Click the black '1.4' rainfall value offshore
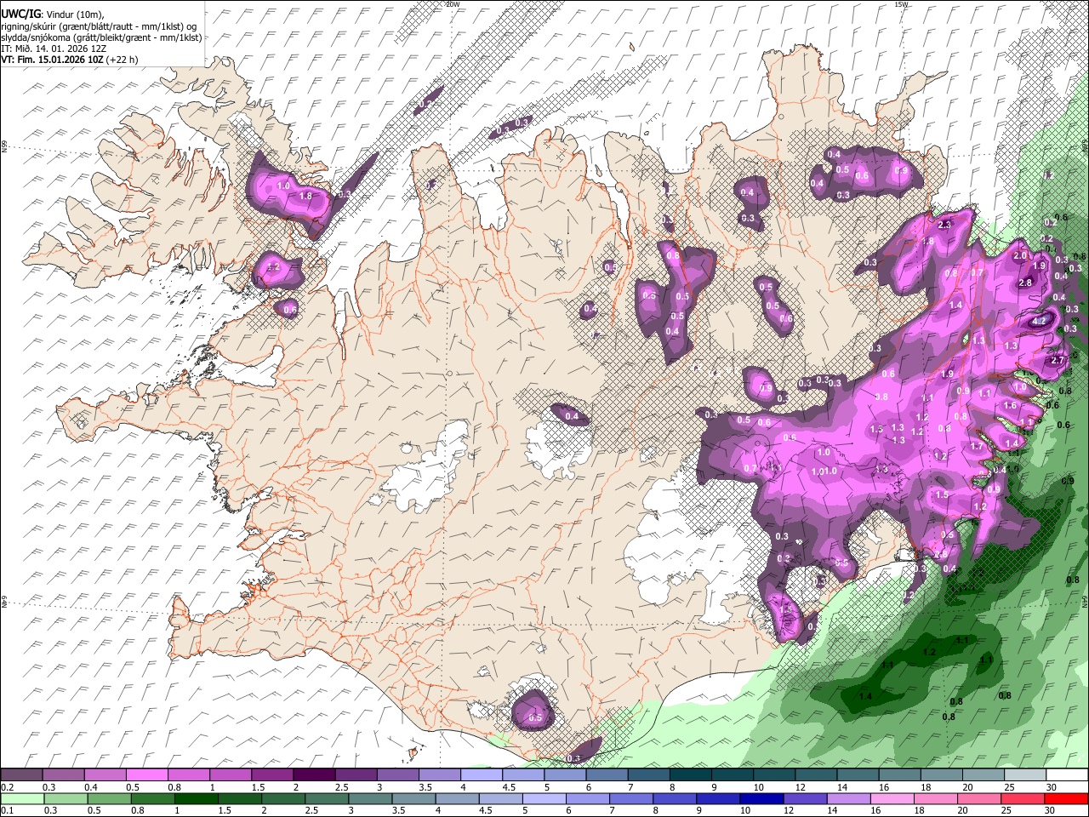This screenshot has width=1089, height=817. point(865,696)
